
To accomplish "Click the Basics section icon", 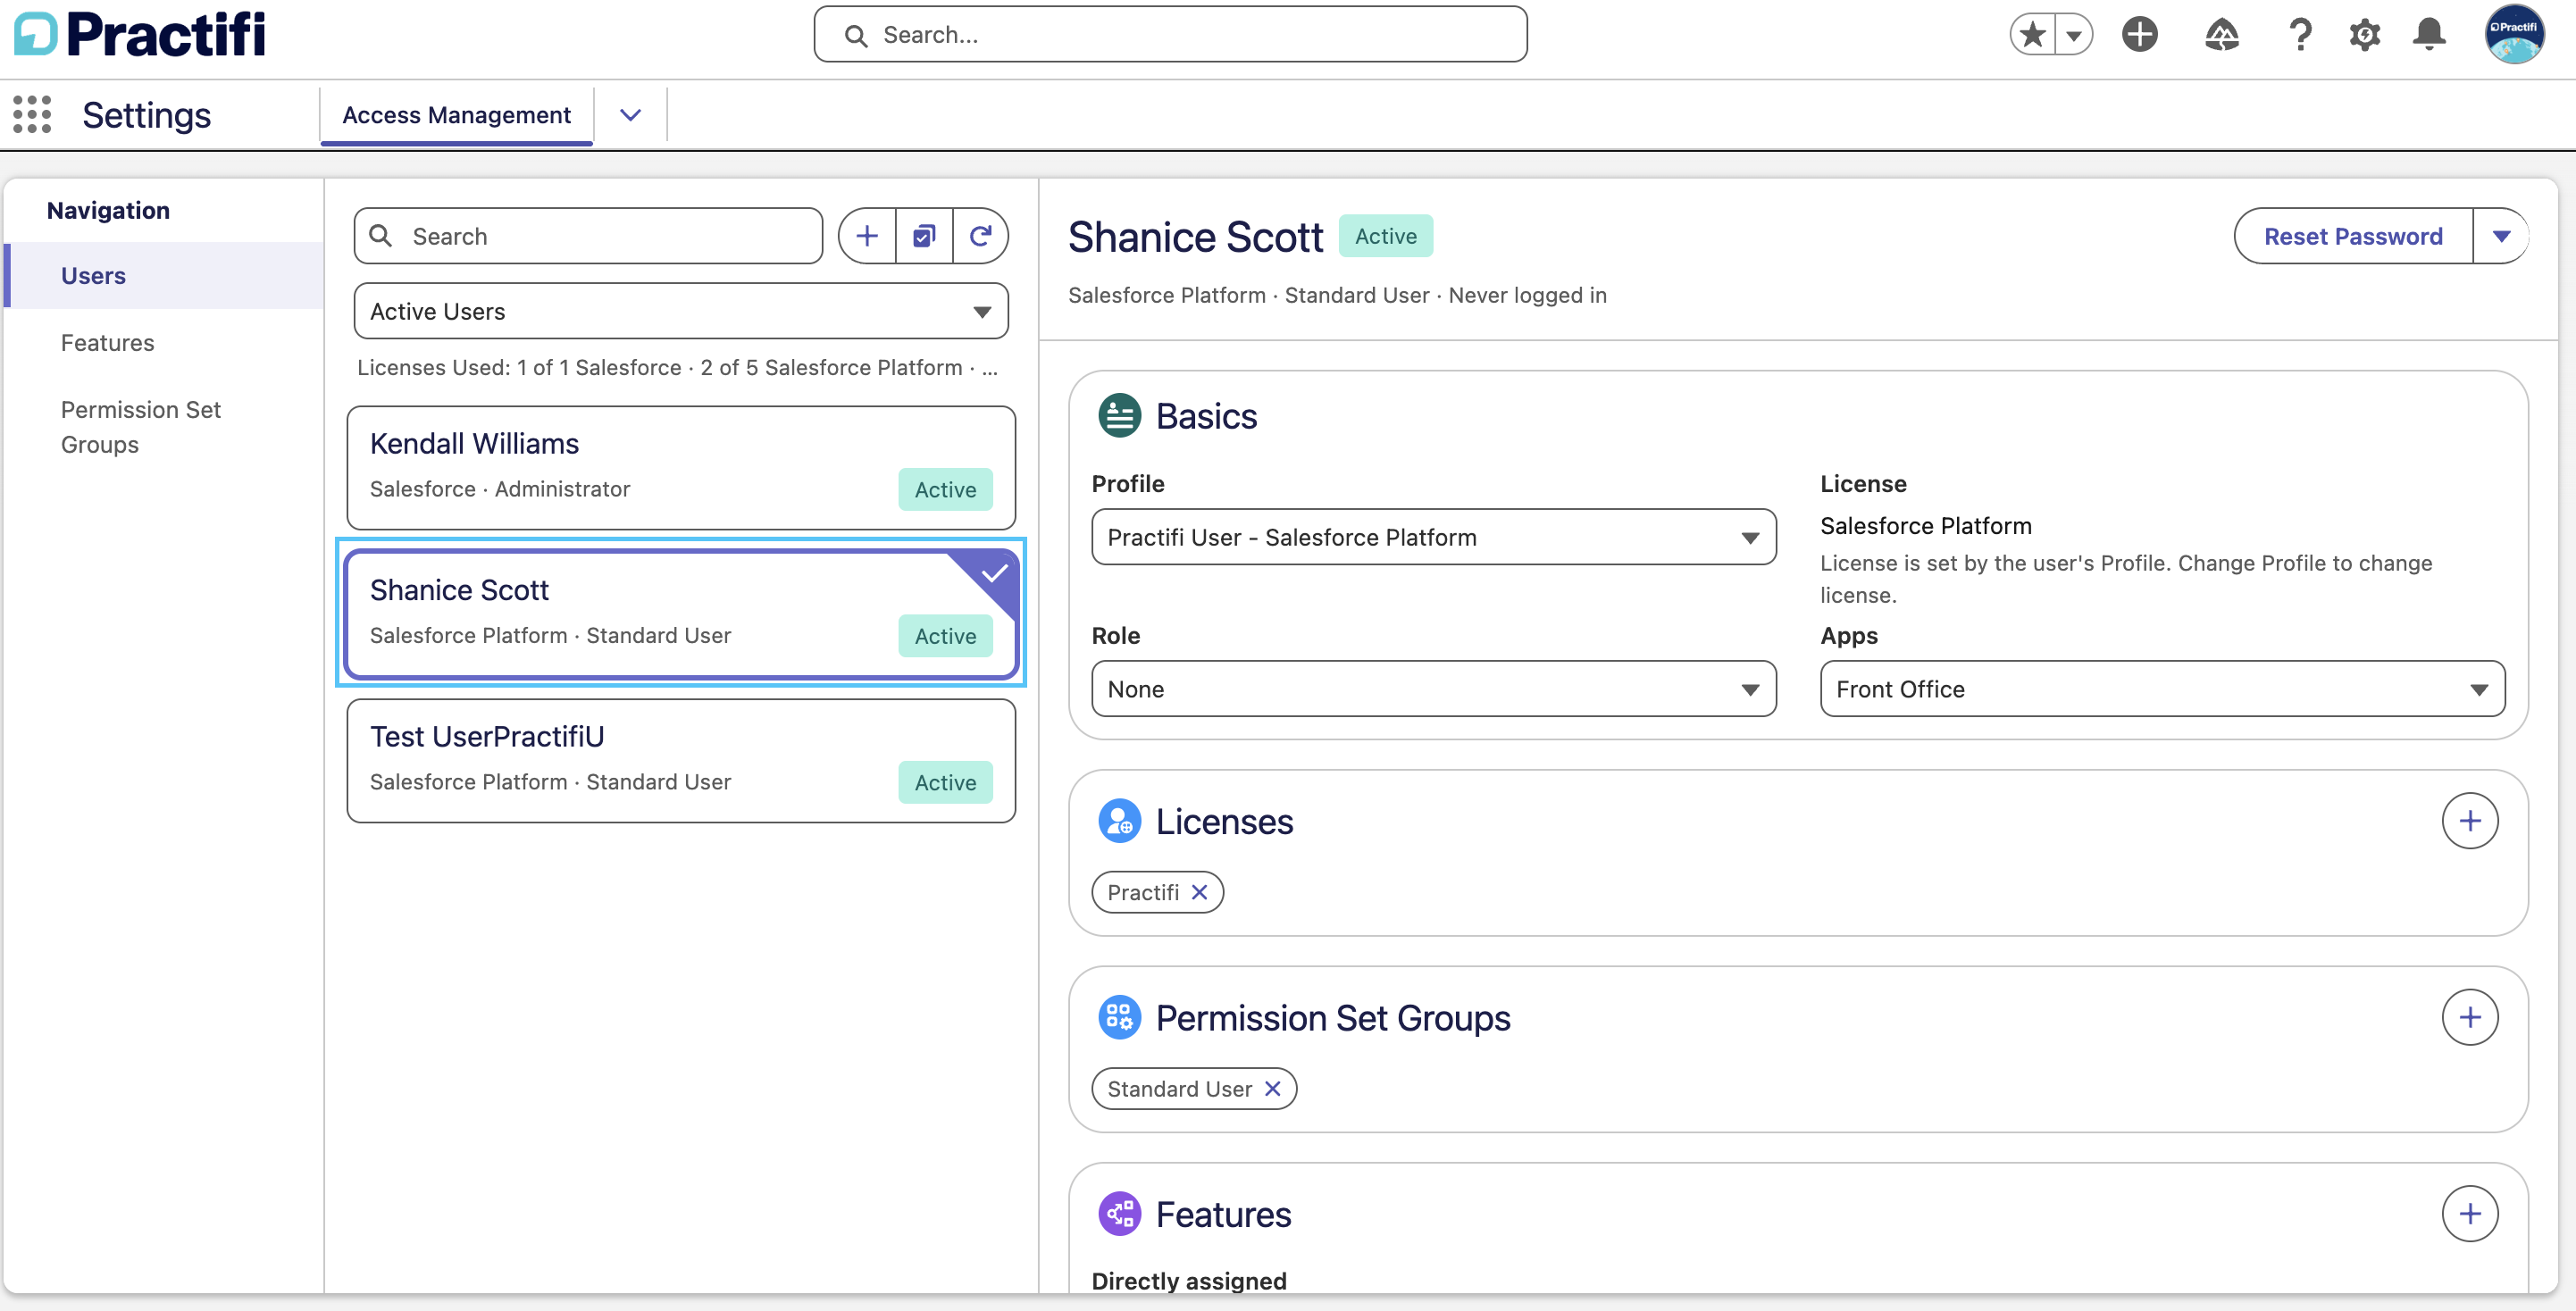I will click(x=1119, y=416).
